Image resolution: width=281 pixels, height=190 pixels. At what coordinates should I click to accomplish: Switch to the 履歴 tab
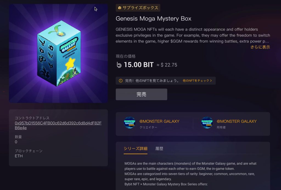click(159, 149)
